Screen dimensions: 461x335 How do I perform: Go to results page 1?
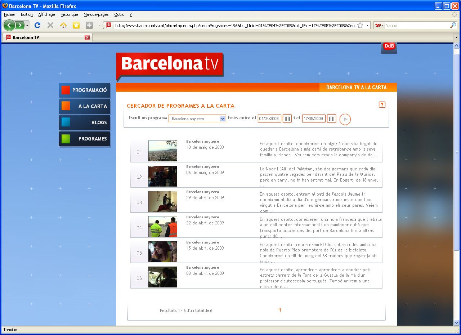click(280, 310)
